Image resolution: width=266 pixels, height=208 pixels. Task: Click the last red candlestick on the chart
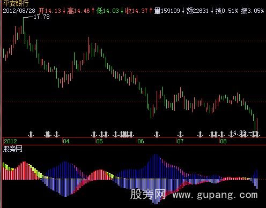(x=257, y=125)
